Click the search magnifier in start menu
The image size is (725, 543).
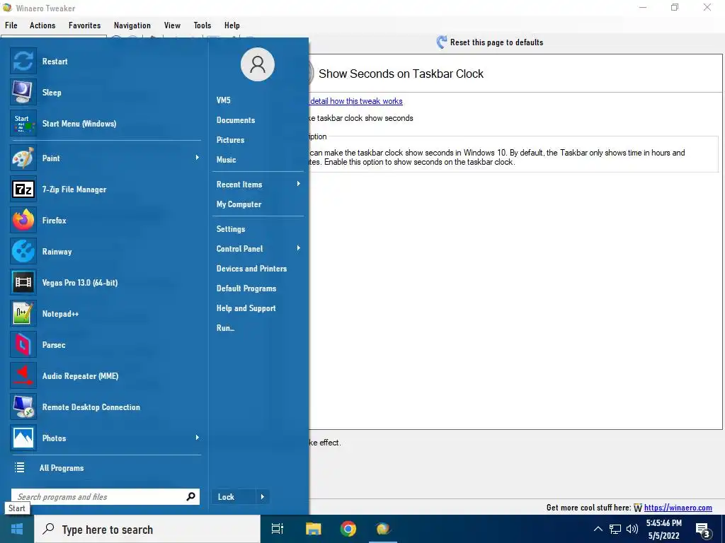pos(190,497)
